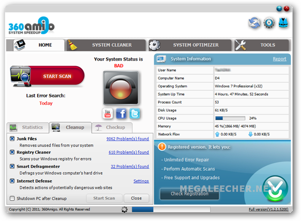The width and height of the screenshot is (301, 221).
Task: Click the copyright 360Amigo text
Action: pyautogui.click(x=50, y=209)
